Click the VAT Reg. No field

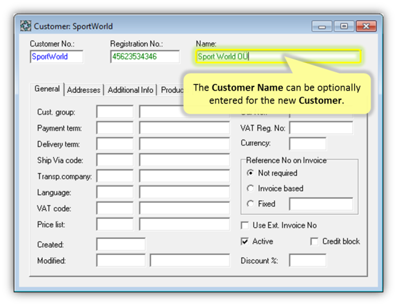click(x=321, y=128)
